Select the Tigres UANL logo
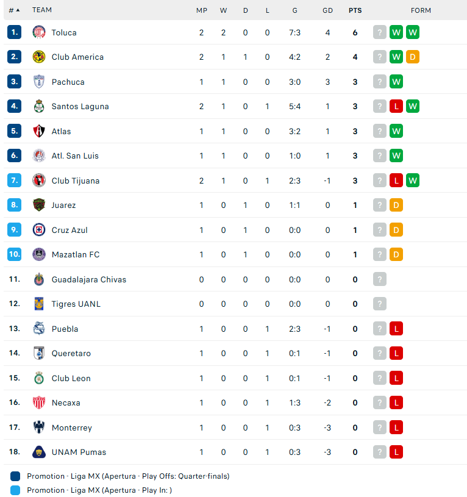Image resolution: width=467 pixels, height=497 pixels. pyautogui.click(x=39, y=304)
